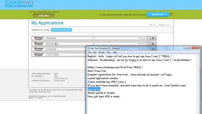202x114 pixels.
Task: Click the Notepad scrollbar up arrow
Action: (x=198, y=56)
